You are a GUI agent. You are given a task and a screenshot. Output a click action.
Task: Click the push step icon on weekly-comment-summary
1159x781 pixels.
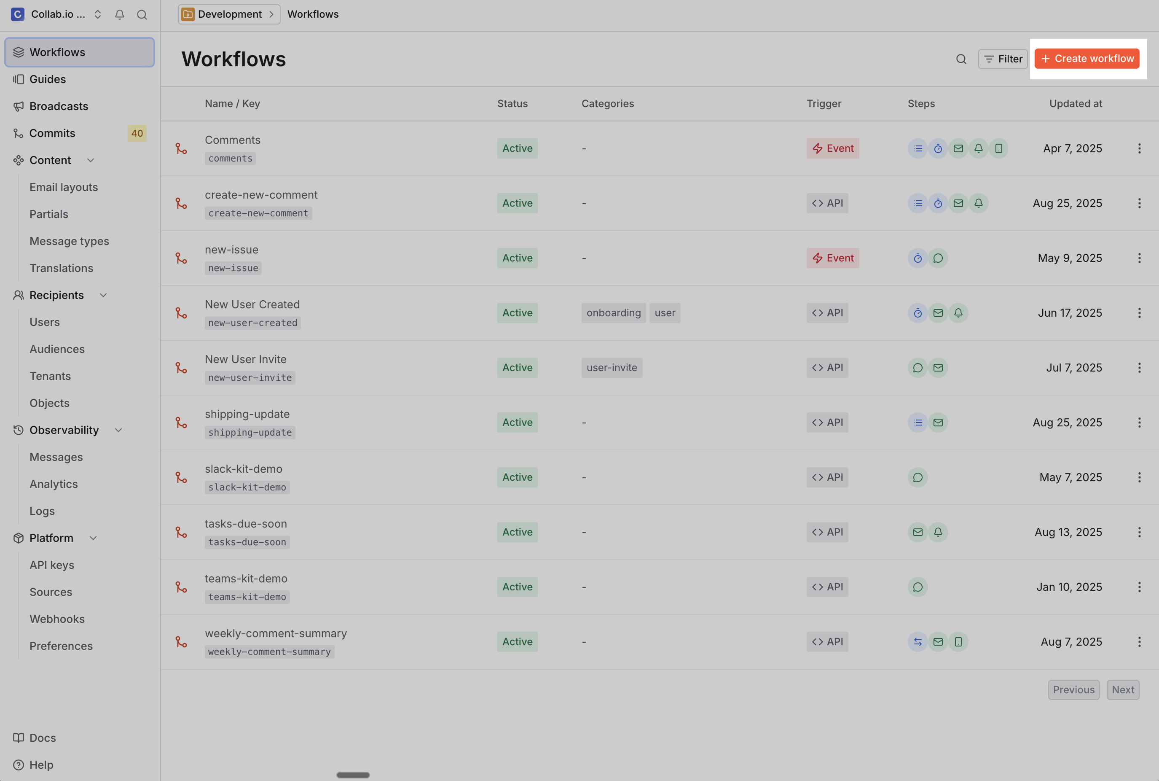[x=958, y=642]
